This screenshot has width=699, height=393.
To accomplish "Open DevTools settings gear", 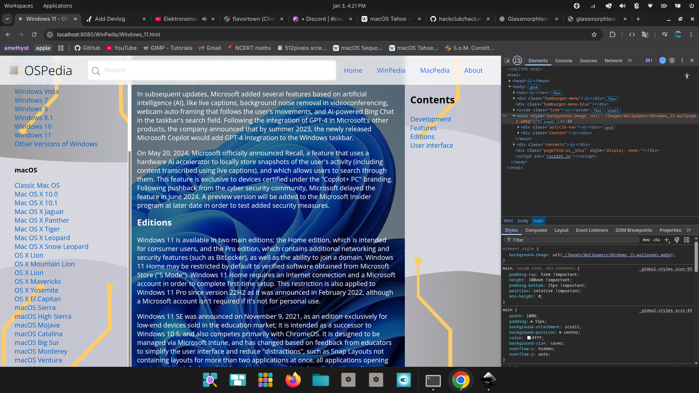I will tap(672, 60).
